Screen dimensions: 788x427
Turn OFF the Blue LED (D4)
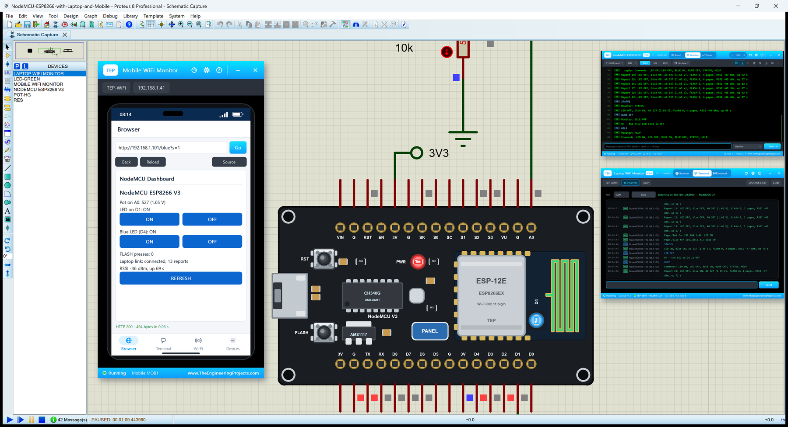coord(212,242)
